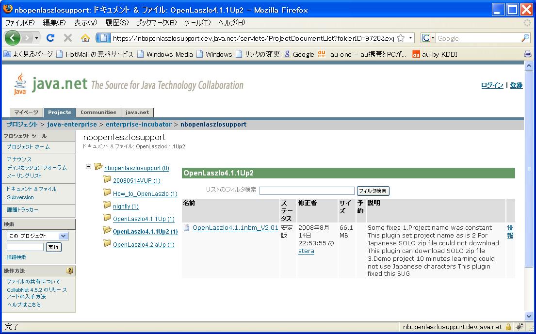Open the ファイル(F) menu
The width and height of the screenshot is (536, 334).
pyautogui.click(x=20, y=23)
